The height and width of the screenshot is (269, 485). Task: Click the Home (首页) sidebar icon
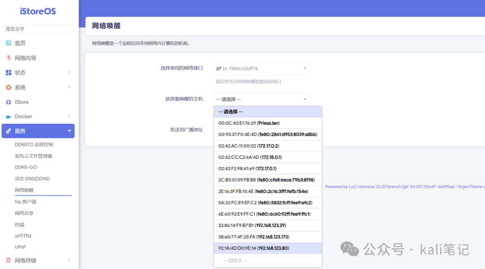8,43
